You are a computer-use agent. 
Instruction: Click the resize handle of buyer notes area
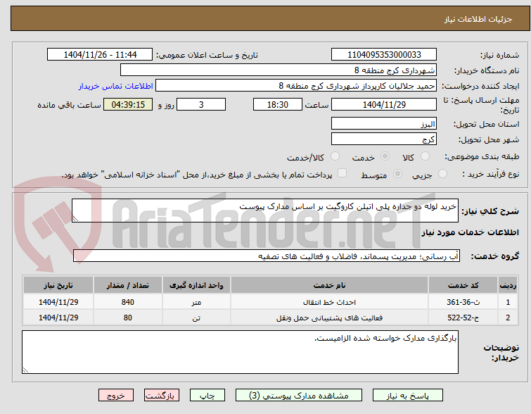point(25,370)
